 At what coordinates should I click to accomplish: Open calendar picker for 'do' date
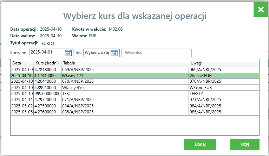pyautogui.click(x=114, y=53)
